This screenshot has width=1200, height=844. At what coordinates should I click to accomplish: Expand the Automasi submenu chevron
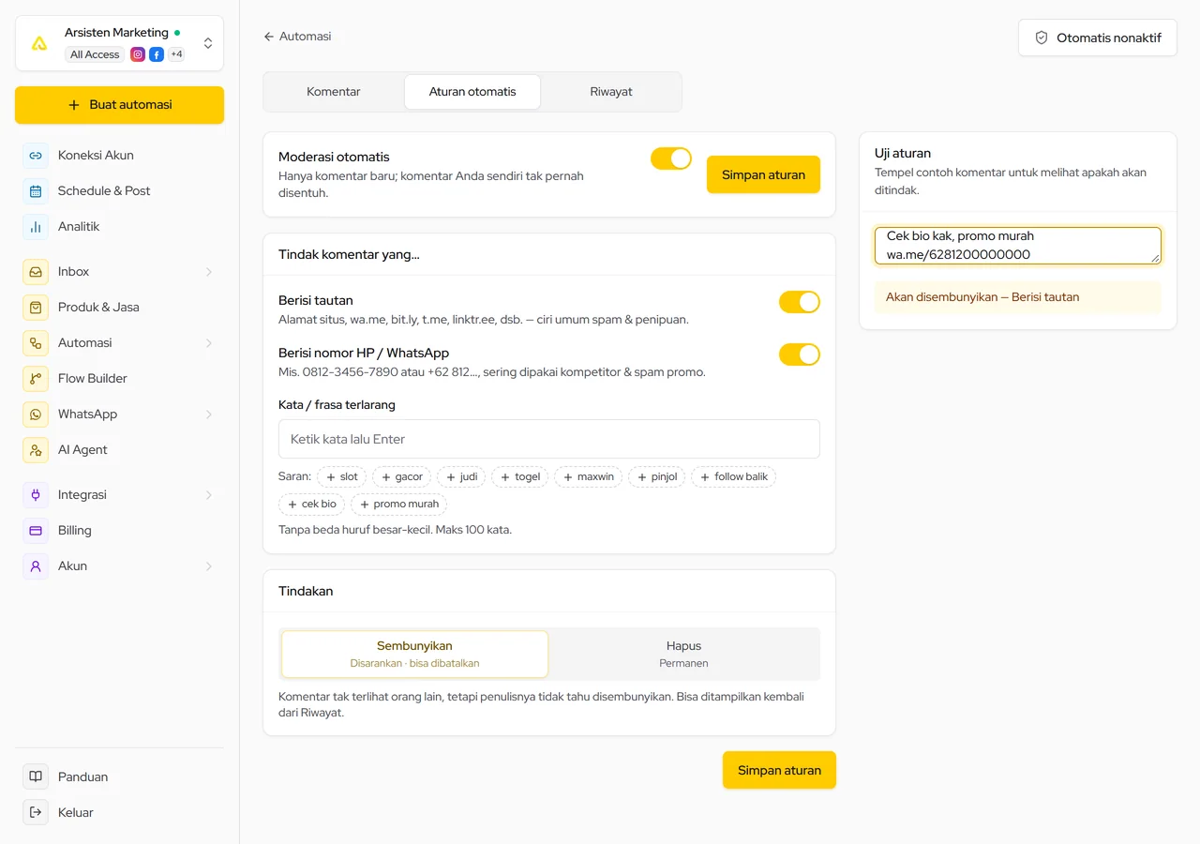209,343
